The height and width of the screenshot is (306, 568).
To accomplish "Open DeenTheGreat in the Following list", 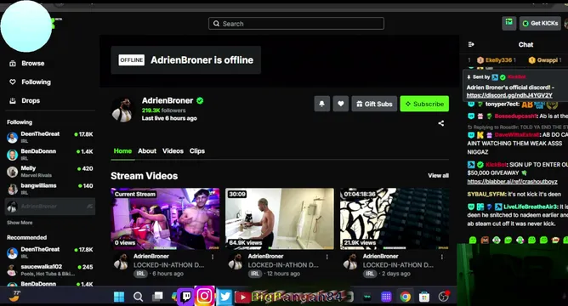I will 50,137.
